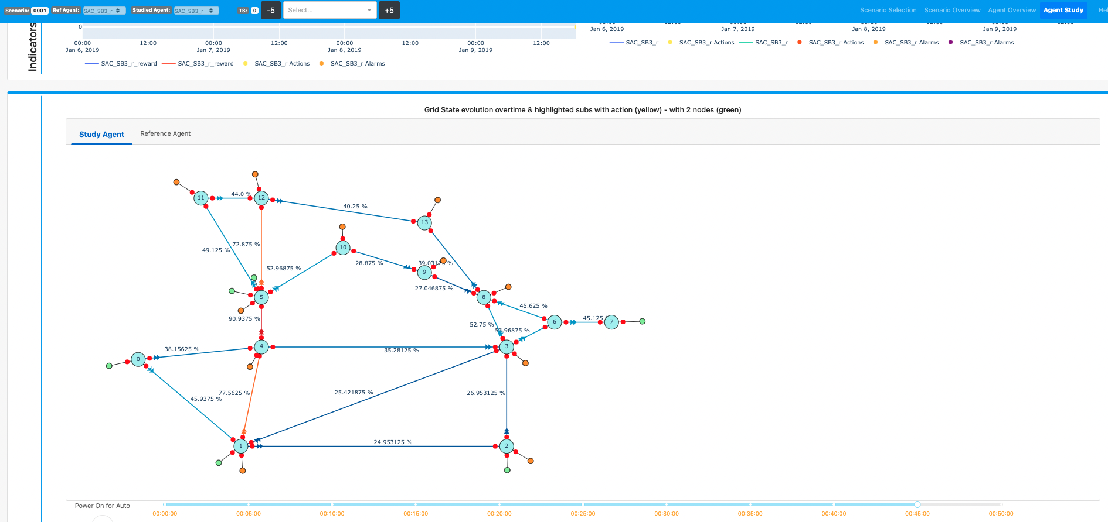Select substation node 0 in the grid graph

pos(138,359)
